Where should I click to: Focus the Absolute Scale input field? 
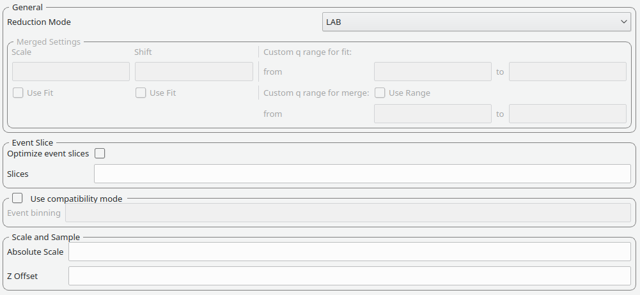[x=349, y=252]
